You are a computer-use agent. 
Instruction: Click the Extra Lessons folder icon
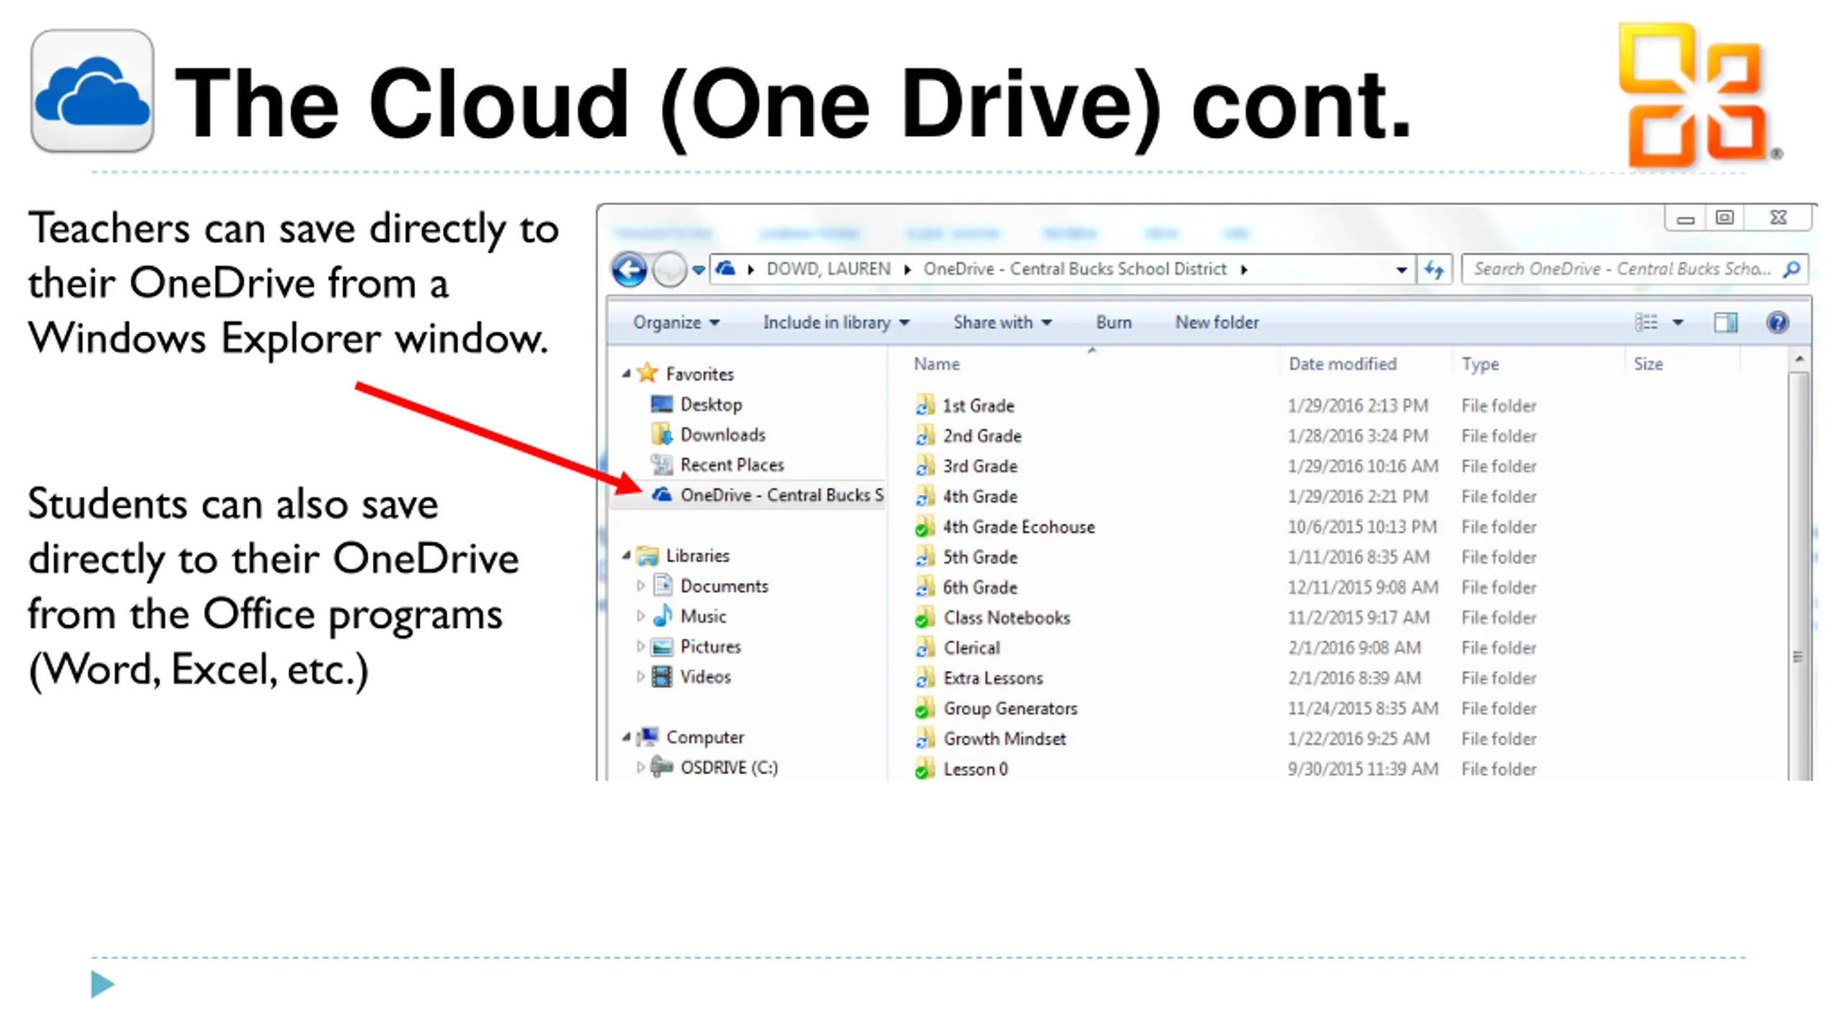(x=925, y=678)
